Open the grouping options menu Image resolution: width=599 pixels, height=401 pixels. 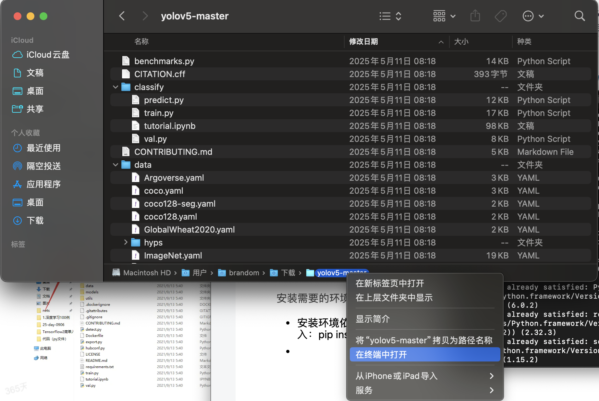click(444, 16)
